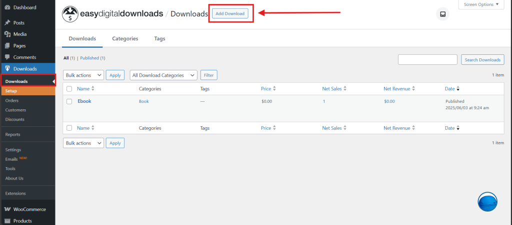This screenshot has width=512, height=225.
Task: Click the Media icon in sidebar
Action: tap(7, 34)
